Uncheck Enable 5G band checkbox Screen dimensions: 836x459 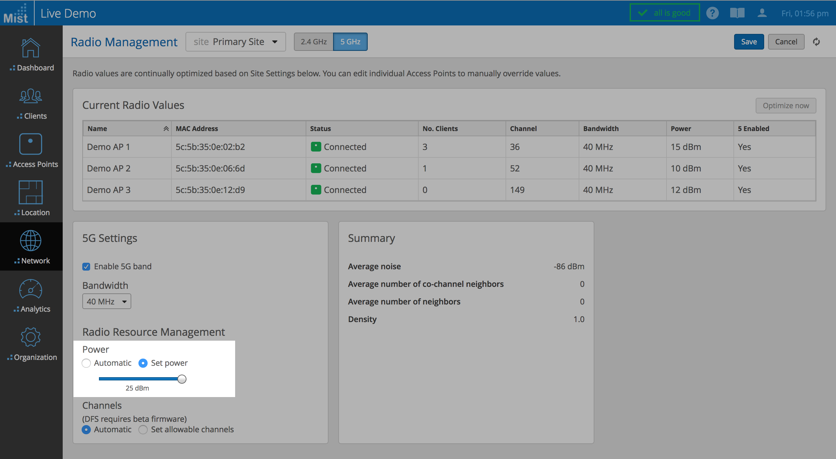coord(86,267)
